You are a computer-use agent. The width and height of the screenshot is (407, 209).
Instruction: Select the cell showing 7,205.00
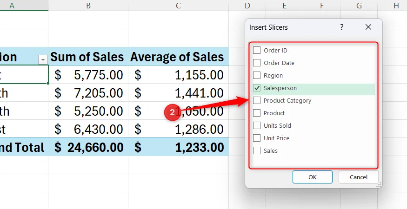[88, 93]
